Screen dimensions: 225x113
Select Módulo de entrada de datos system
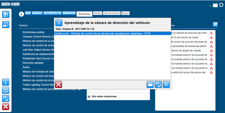coord(38,72)
